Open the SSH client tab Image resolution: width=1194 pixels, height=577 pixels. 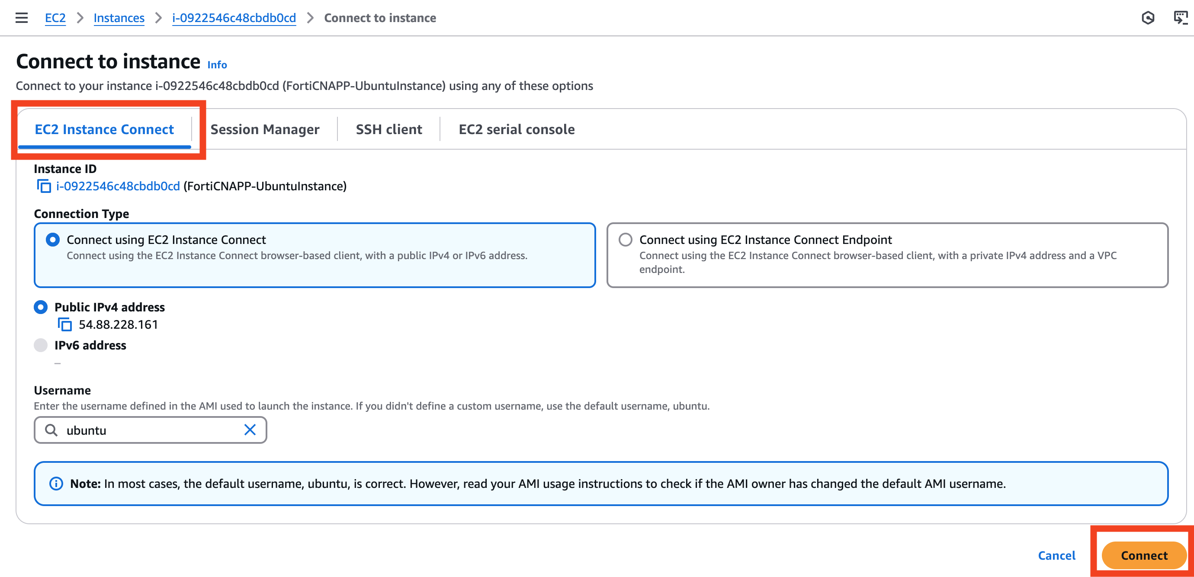(389, 129)
